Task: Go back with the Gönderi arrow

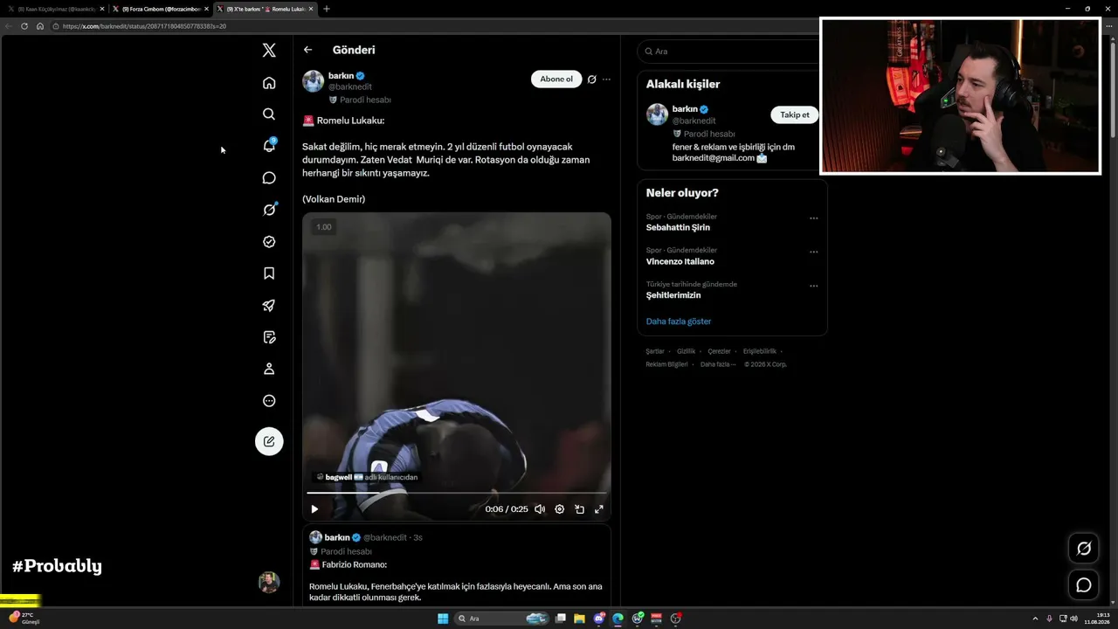Action: [307, 50]
